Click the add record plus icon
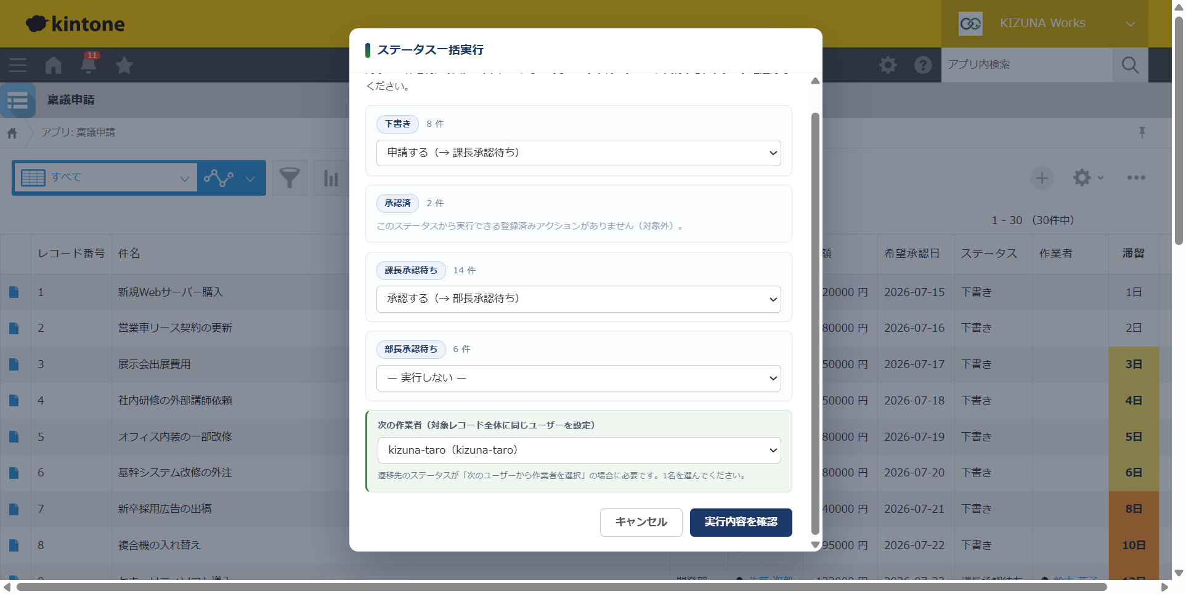 [x=1042, y=178]
